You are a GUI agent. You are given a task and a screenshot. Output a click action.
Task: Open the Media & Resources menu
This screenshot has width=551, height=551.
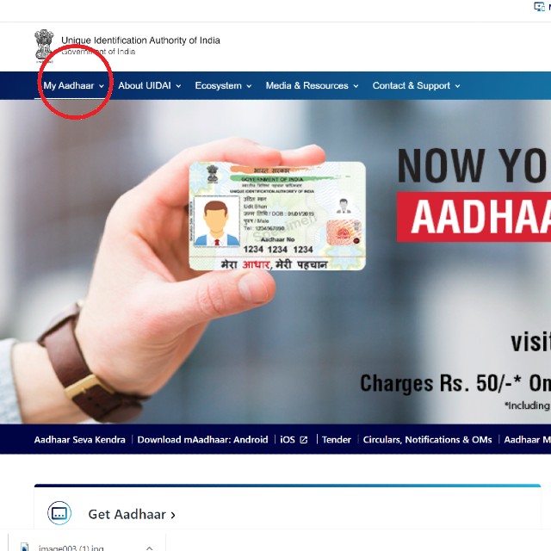[x=312, y=86]
